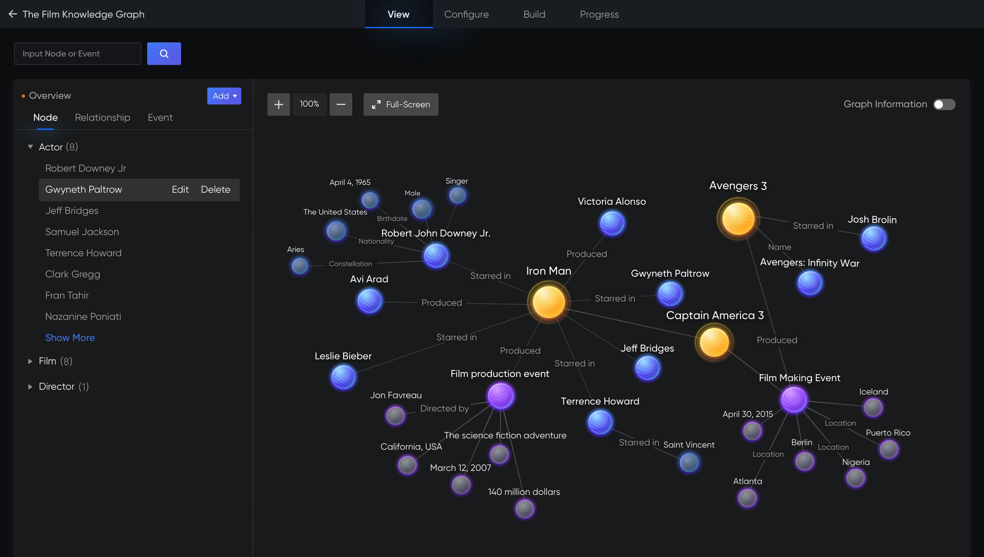Open the Relationship tab in Overview

(102, 118)
